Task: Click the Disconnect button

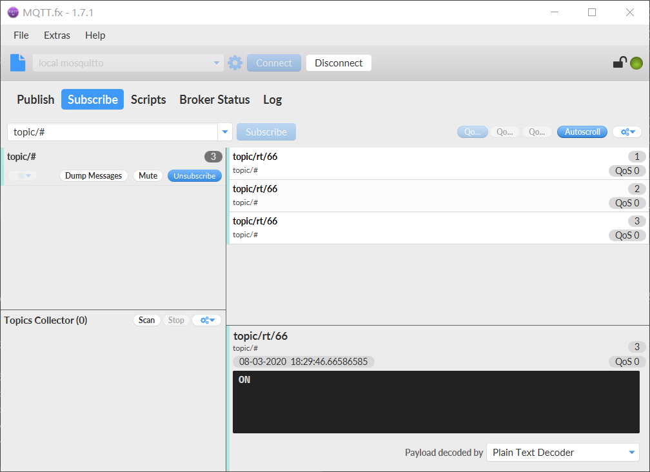Action: coord(339,63)
